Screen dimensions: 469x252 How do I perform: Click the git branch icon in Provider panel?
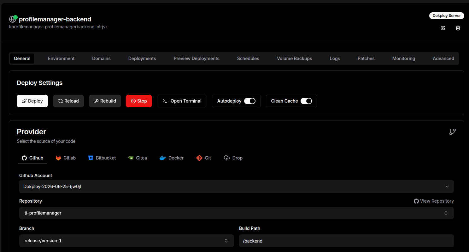[453, 132]
